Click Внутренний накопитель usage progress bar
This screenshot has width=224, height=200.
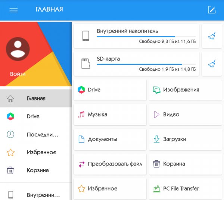[146, 37]
